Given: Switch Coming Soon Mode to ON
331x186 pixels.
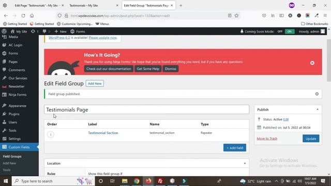Looking at the screenshot, I should click(290, 32).
